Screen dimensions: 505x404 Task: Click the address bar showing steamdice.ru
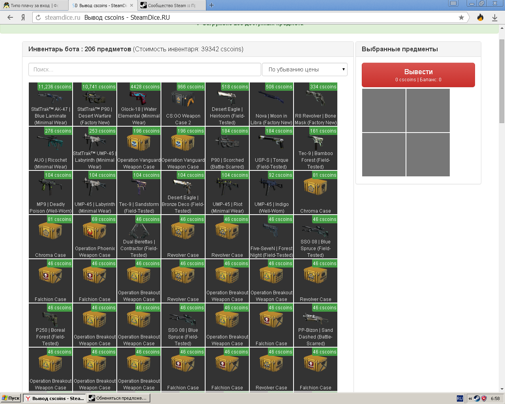click(x=251, y=17)
